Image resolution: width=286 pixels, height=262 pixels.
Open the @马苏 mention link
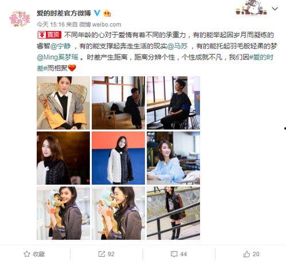(178, 46)
